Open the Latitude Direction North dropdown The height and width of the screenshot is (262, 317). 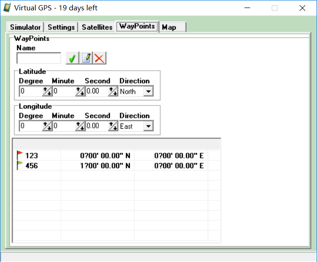click(148, 91)
